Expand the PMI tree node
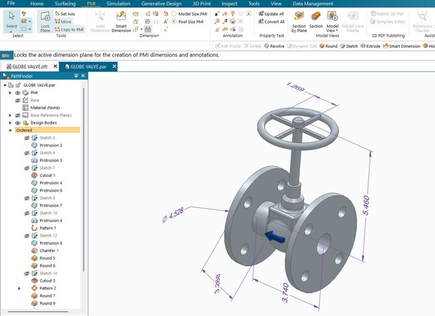This screenshot has height=316, width=435. pos(10,92)
